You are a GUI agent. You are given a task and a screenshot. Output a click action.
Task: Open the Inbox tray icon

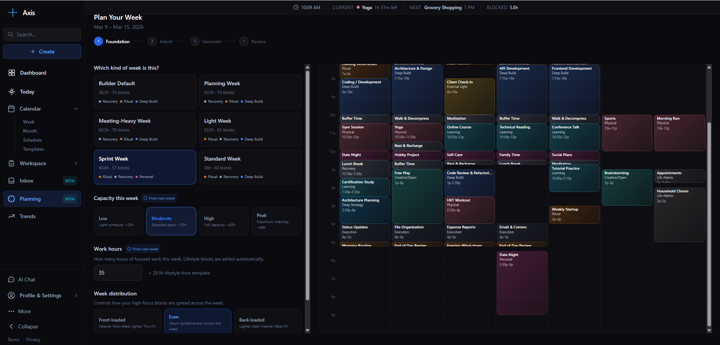tap(12, 181)
